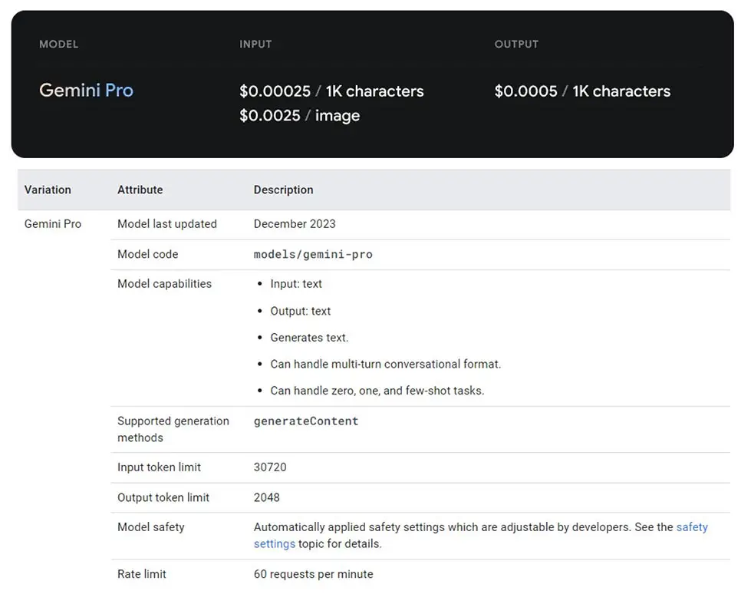Select the 'generateContent' method text
741x614 pixels.
[306, 421]
